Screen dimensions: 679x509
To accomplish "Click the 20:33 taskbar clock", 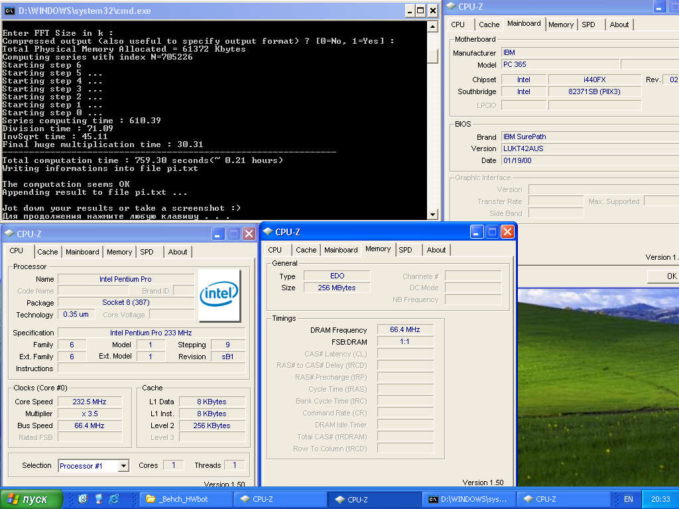I will (660, 499).
